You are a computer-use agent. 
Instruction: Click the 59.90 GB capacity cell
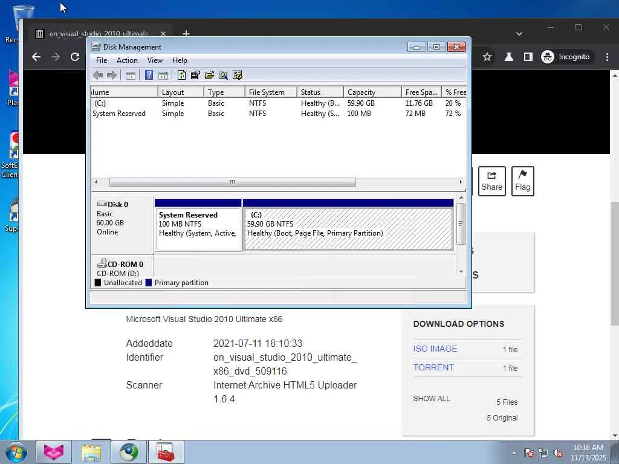(x=361, y=103)
